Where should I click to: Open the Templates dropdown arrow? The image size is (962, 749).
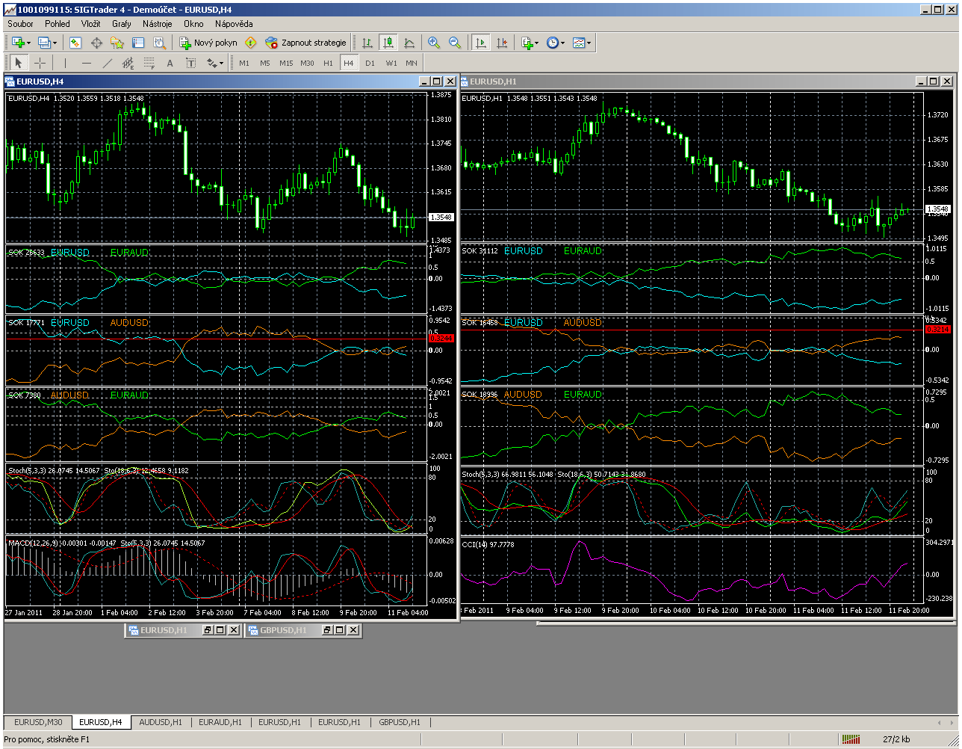point(590,43)
